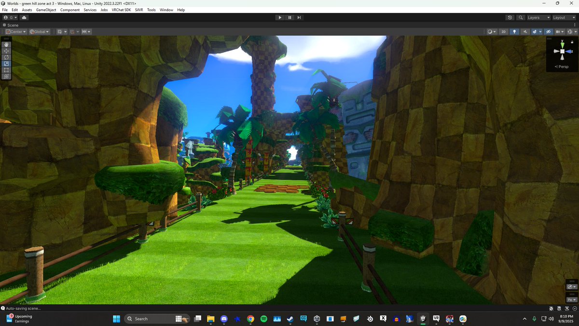Viewport: 579px width, 326px height.
Task: Open the File menu
Action: coord(5,10)
